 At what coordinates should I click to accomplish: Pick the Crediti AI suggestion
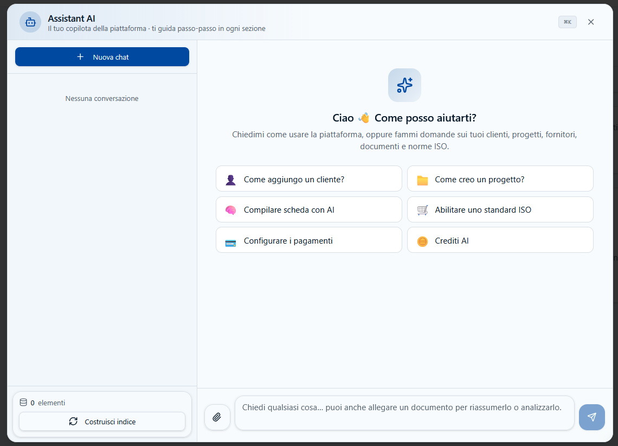click(500, 240)
